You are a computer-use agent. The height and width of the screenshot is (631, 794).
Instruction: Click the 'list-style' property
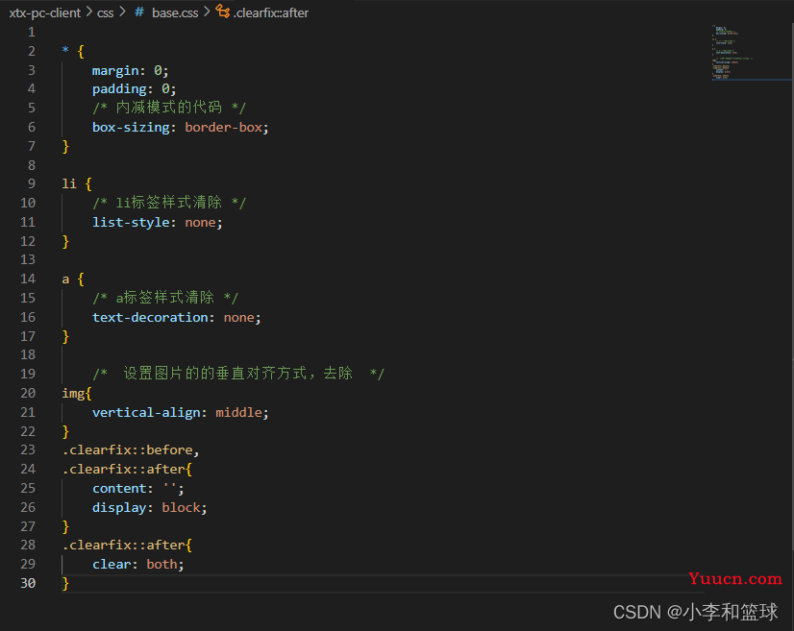(131, 222)
